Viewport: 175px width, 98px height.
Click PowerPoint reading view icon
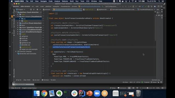coord(137,88)
